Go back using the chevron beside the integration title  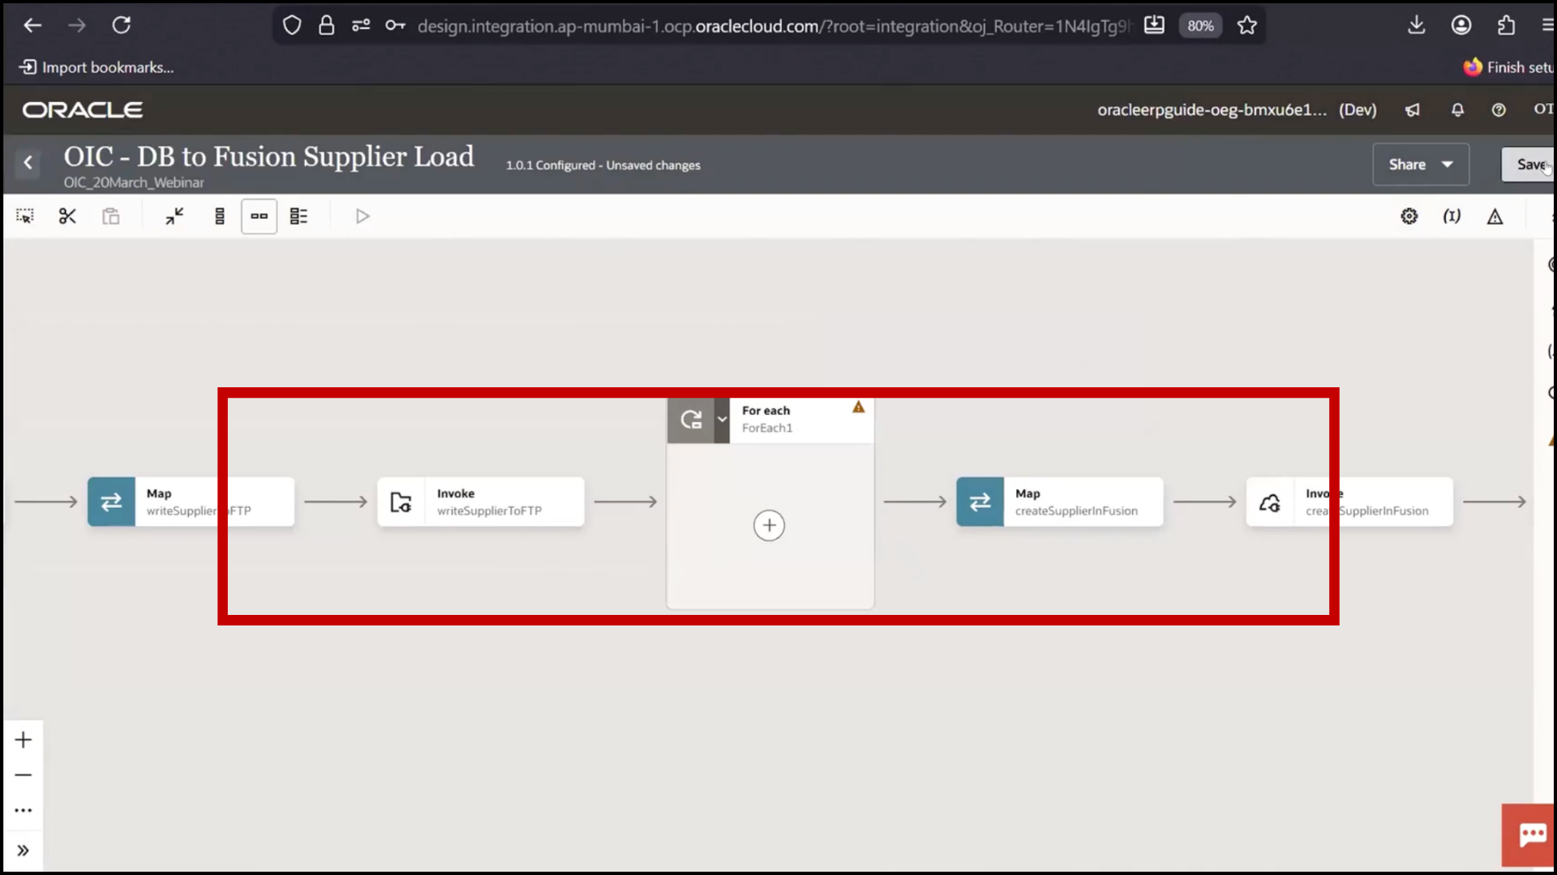click(28, 163)
